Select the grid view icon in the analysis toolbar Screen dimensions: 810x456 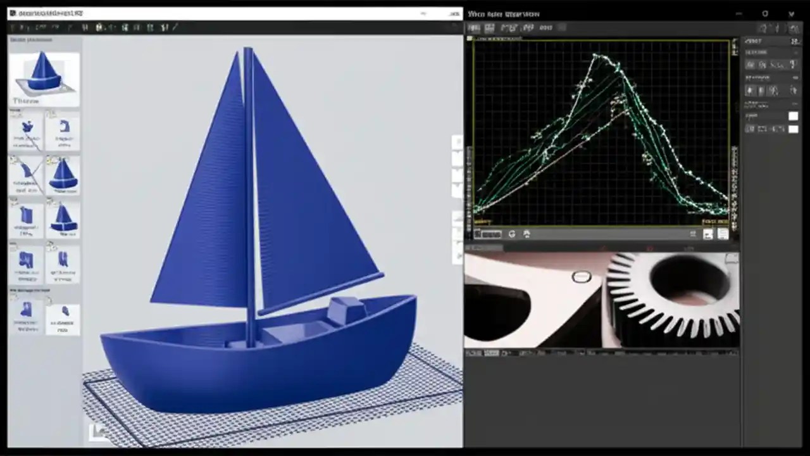click(x=489, y=27)
